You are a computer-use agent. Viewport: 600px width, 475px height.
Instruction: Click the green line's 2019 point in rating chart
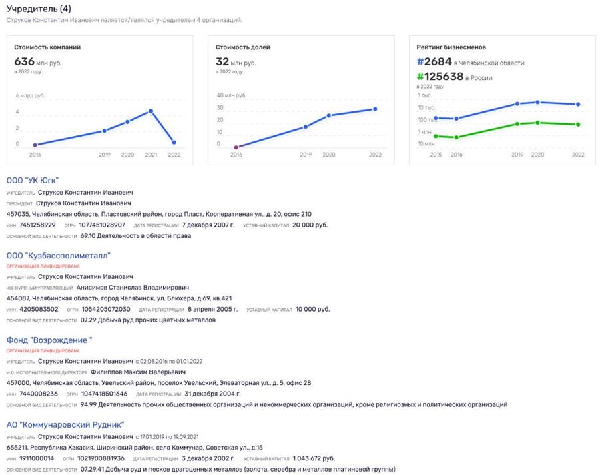click(x=517, y=124)
